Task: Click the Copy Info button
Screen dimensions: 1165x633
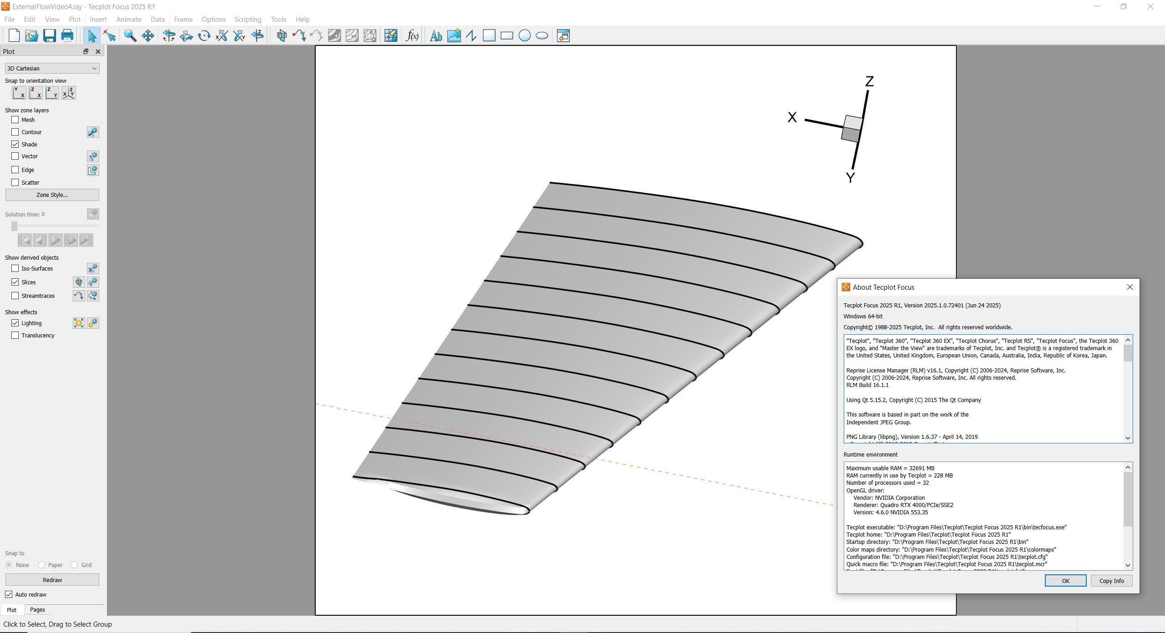Action: click(1111, 581)
